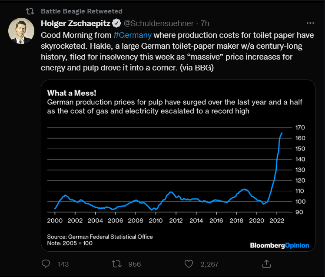Click the BloombergOpinion logo in chart
The width and height of the screenshot is (325, 277).
click(x=280, y=245)
